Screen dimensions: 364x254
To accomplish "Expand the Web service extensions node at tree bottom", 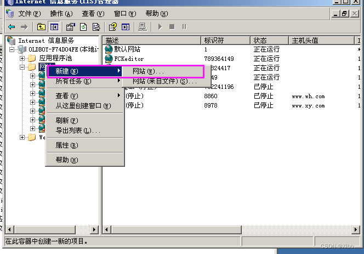I will (x=22, y=137).
